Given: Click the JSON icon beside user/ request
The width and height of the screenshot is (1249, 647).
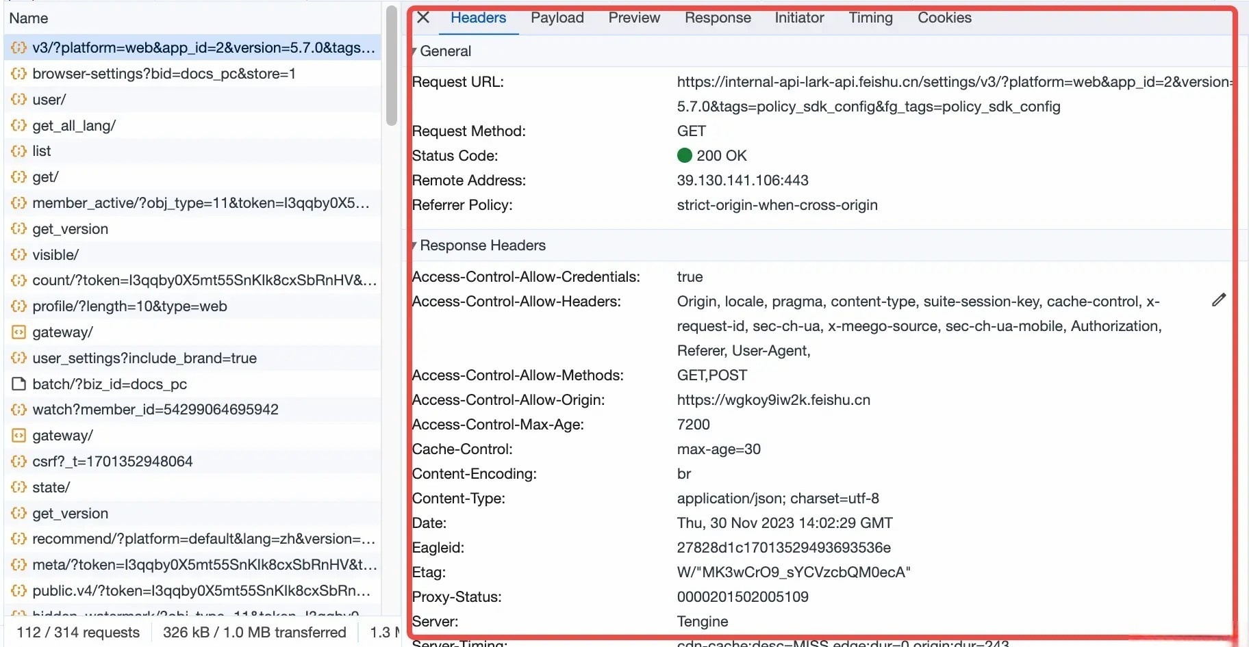Looking at the screenshot, I should pyautogui.click(x=18, y=100).
